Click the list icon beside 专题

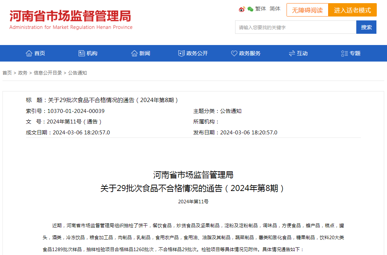tap(344, 53)
